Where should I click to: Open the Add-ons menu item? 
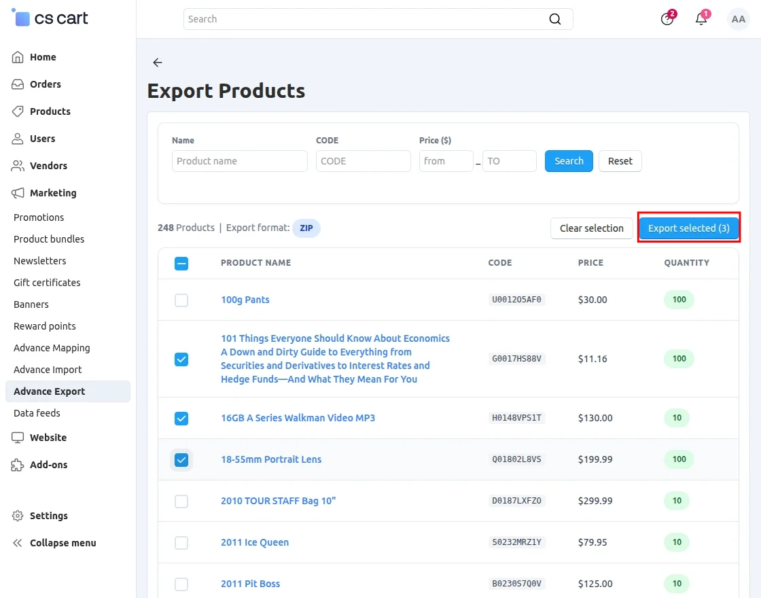[x=48, y=465]
